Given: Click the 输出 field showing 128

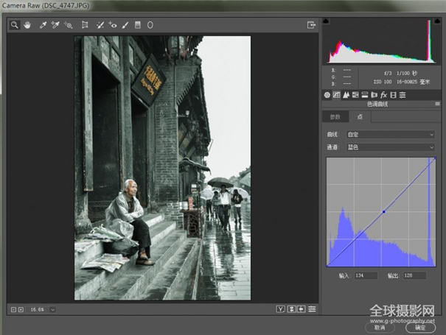Looking at the screenshot, I should pyautogui.click(x=415, y=275).
